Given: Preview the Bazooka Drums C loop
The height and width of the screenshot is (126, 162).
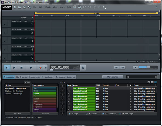Looking at the screenshot, I should pyautogui.click(x=69, y=94).
